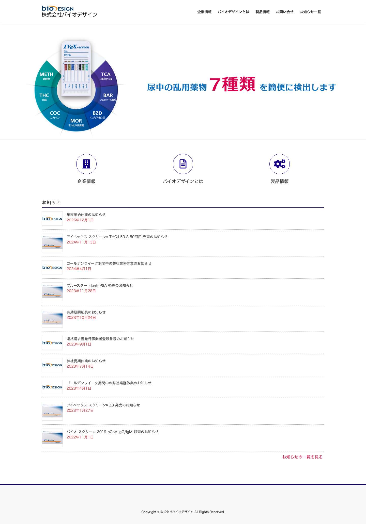
Task: Click the thumbnail beside ブルースター Identi-PSA
Action: pyautogui.click(x=52, y=292)
